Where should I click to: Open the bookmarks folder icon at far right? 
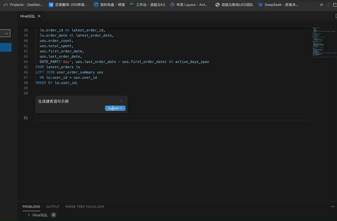click(x=335, y=5)
